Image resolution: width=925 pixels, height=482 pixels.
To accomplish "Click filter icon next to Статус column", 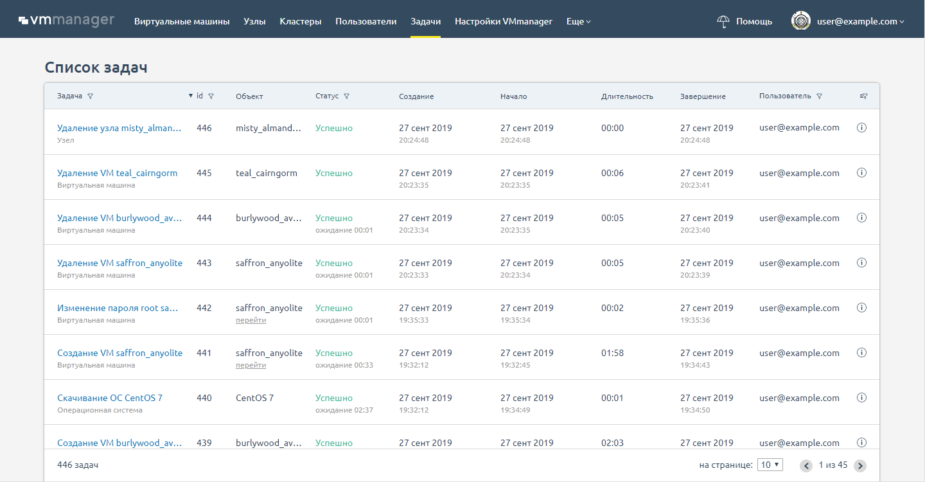I will pyautogui.click(x=347, y=96).
